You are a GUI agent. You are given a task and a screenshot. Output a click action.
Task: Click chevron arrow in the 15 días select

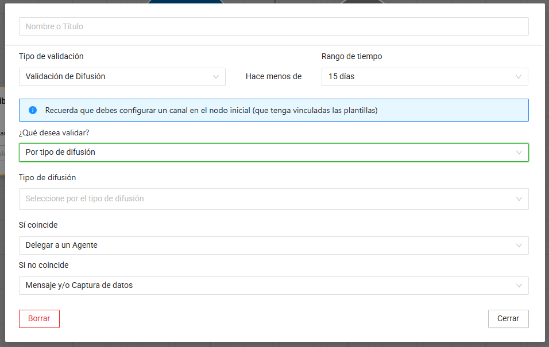[x=519, y=76]
